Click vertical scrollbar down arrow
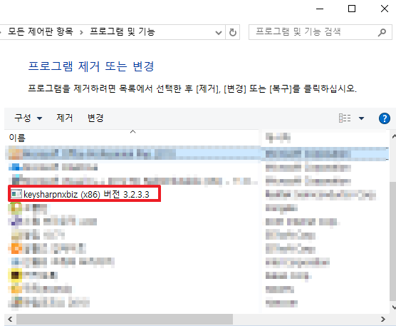 393,307
